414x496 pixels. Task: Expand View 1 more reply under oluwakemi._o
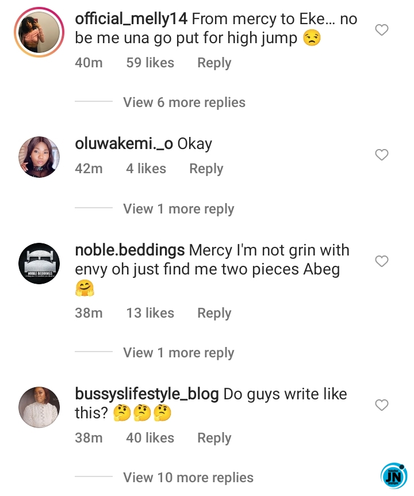(x=179, y=209)
